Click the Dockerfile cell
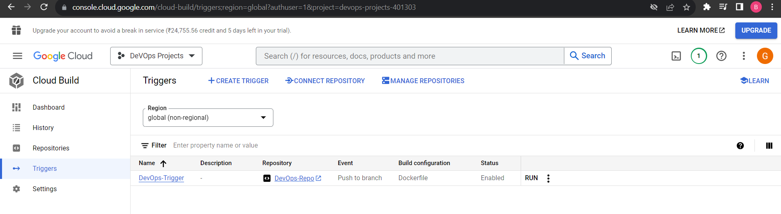The image size is (781, 214). coord(413,178)
